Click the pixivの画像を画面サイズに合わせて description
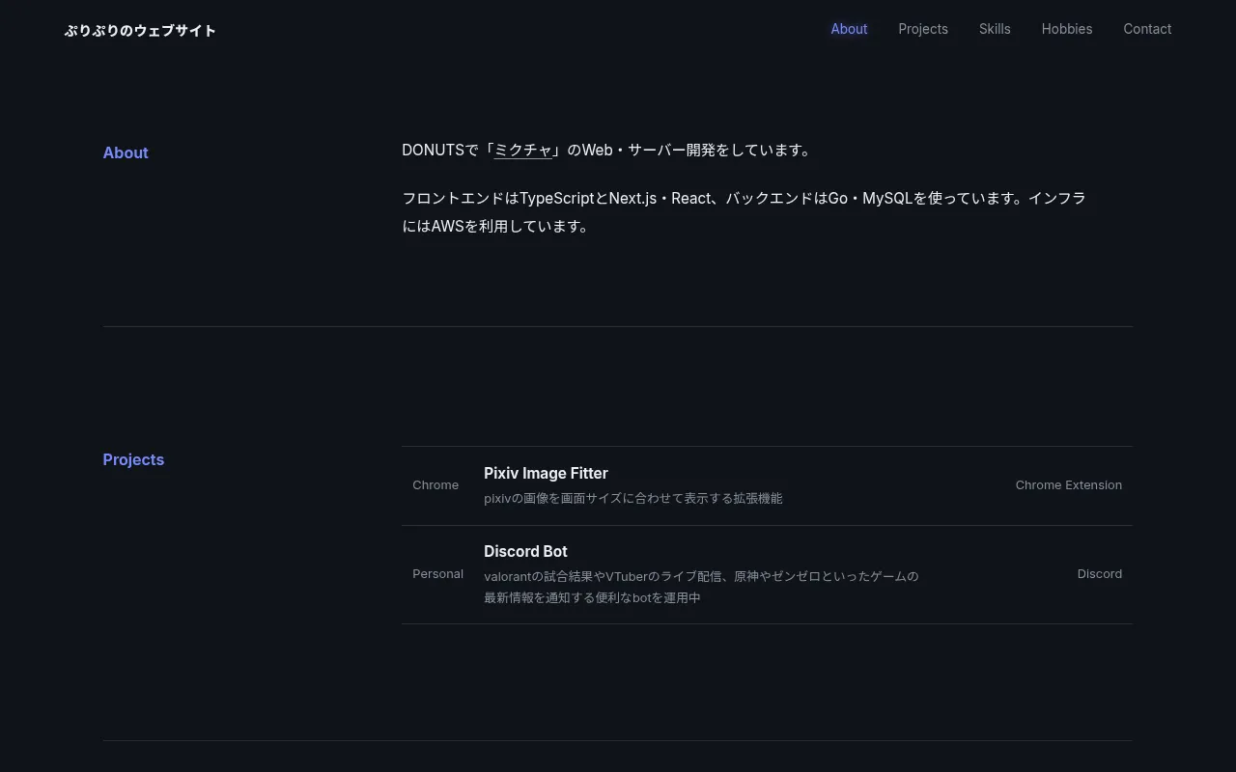The width and height of the screenshot is (1236, 772). 633,499
